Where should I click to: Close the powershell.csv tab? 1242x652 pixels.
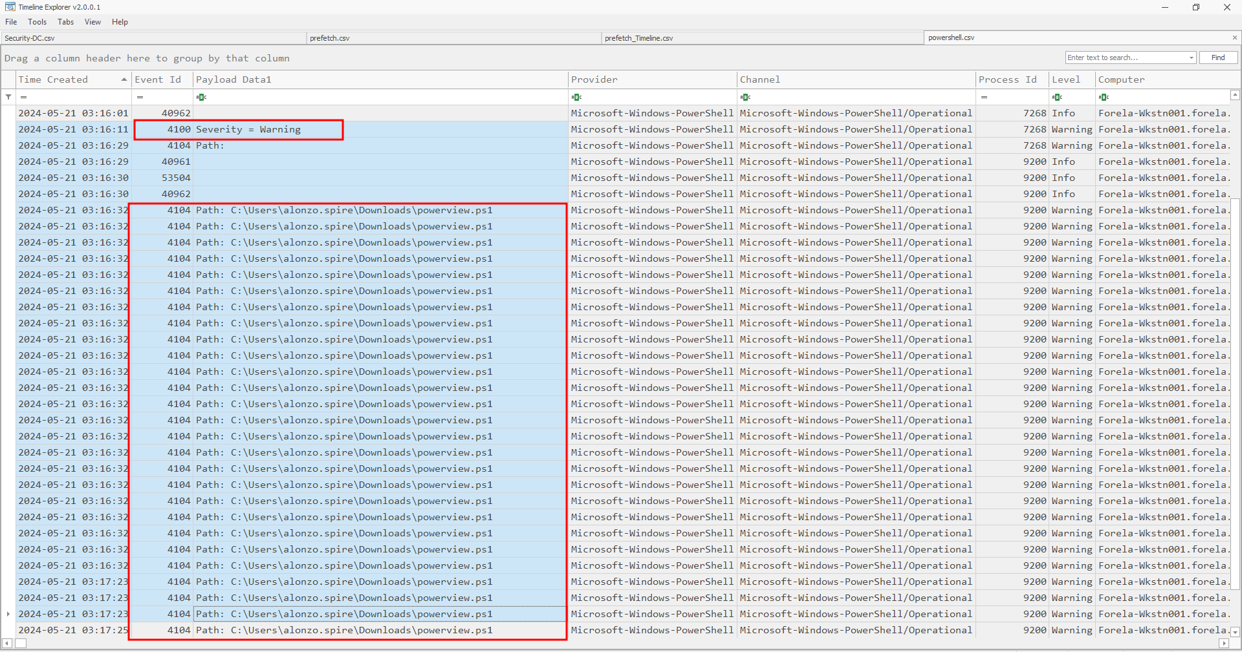(x=1234, y=37)
